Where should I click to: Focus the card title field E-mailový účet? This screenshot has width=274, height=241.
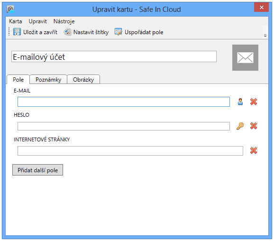coord(114,56)
